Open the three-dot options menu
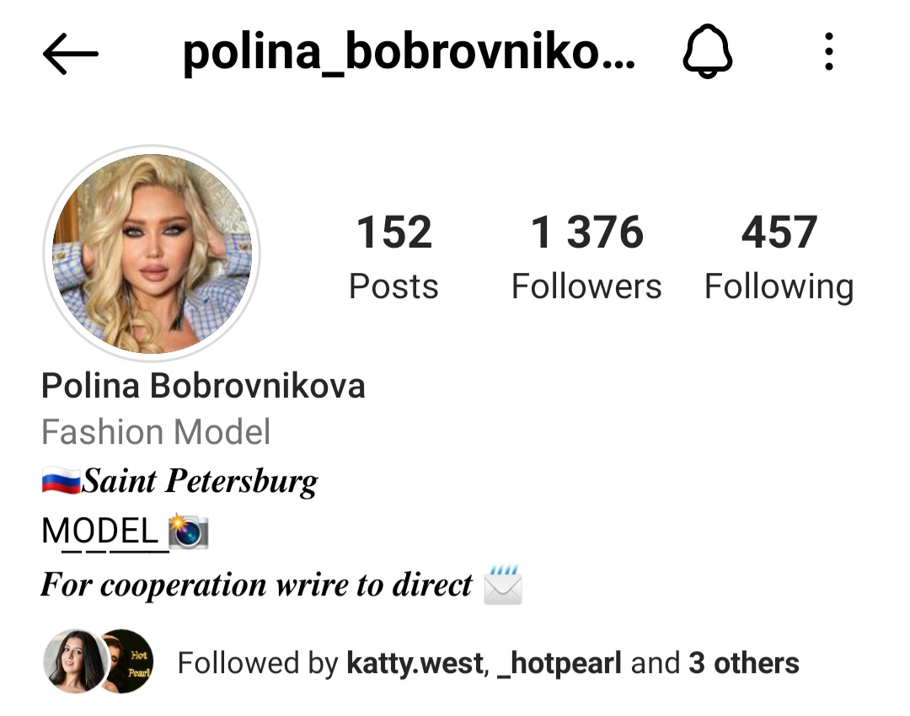 tap(829, 51)
